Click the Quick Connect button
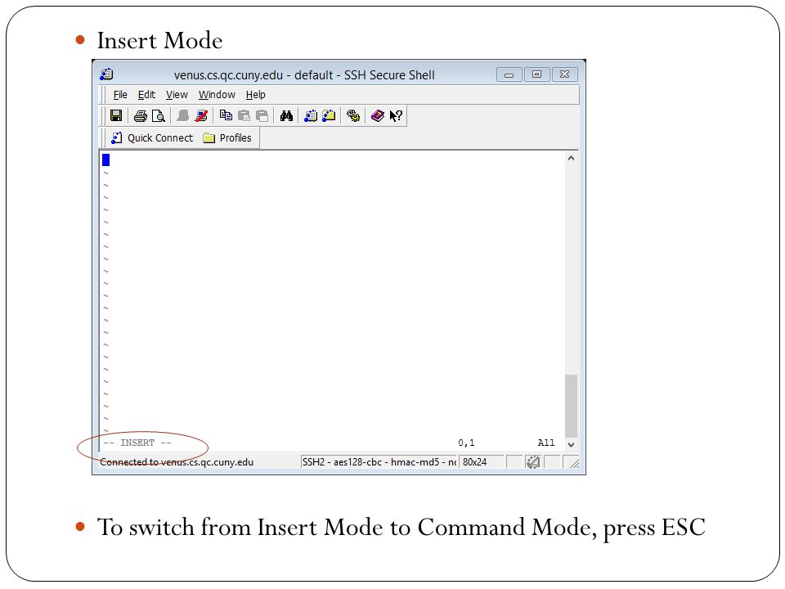This screenshot has width=785, height=589. tap(152, 137)
